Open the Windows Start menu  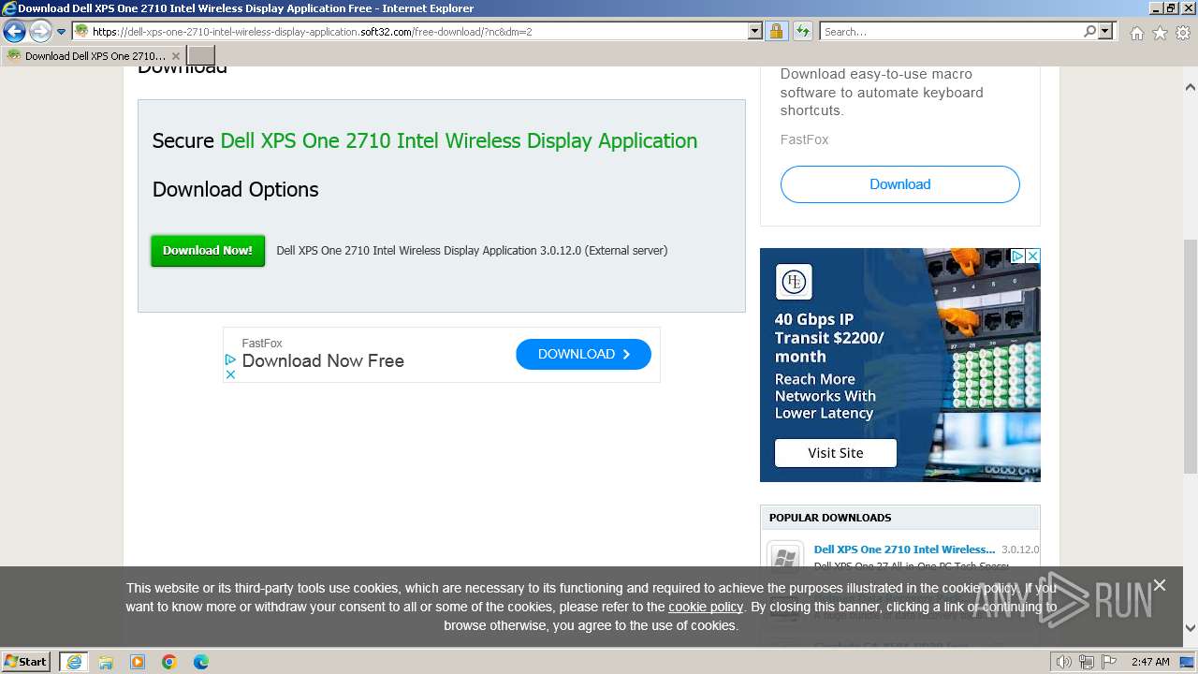[x=26, y=661]
